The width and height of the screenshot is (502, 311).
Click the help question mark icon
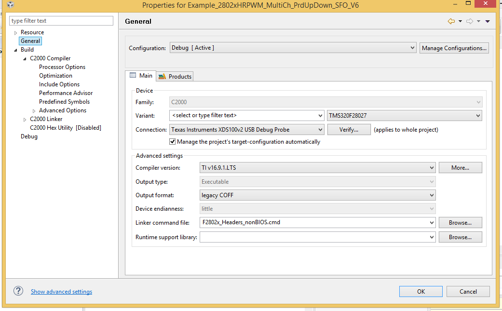(18, 291)
